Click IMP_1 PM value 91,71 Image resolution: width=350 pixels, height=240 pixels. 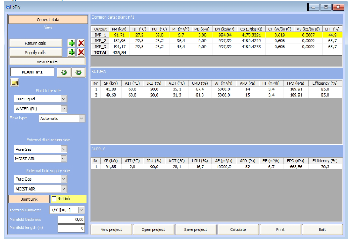pos(119,35)
